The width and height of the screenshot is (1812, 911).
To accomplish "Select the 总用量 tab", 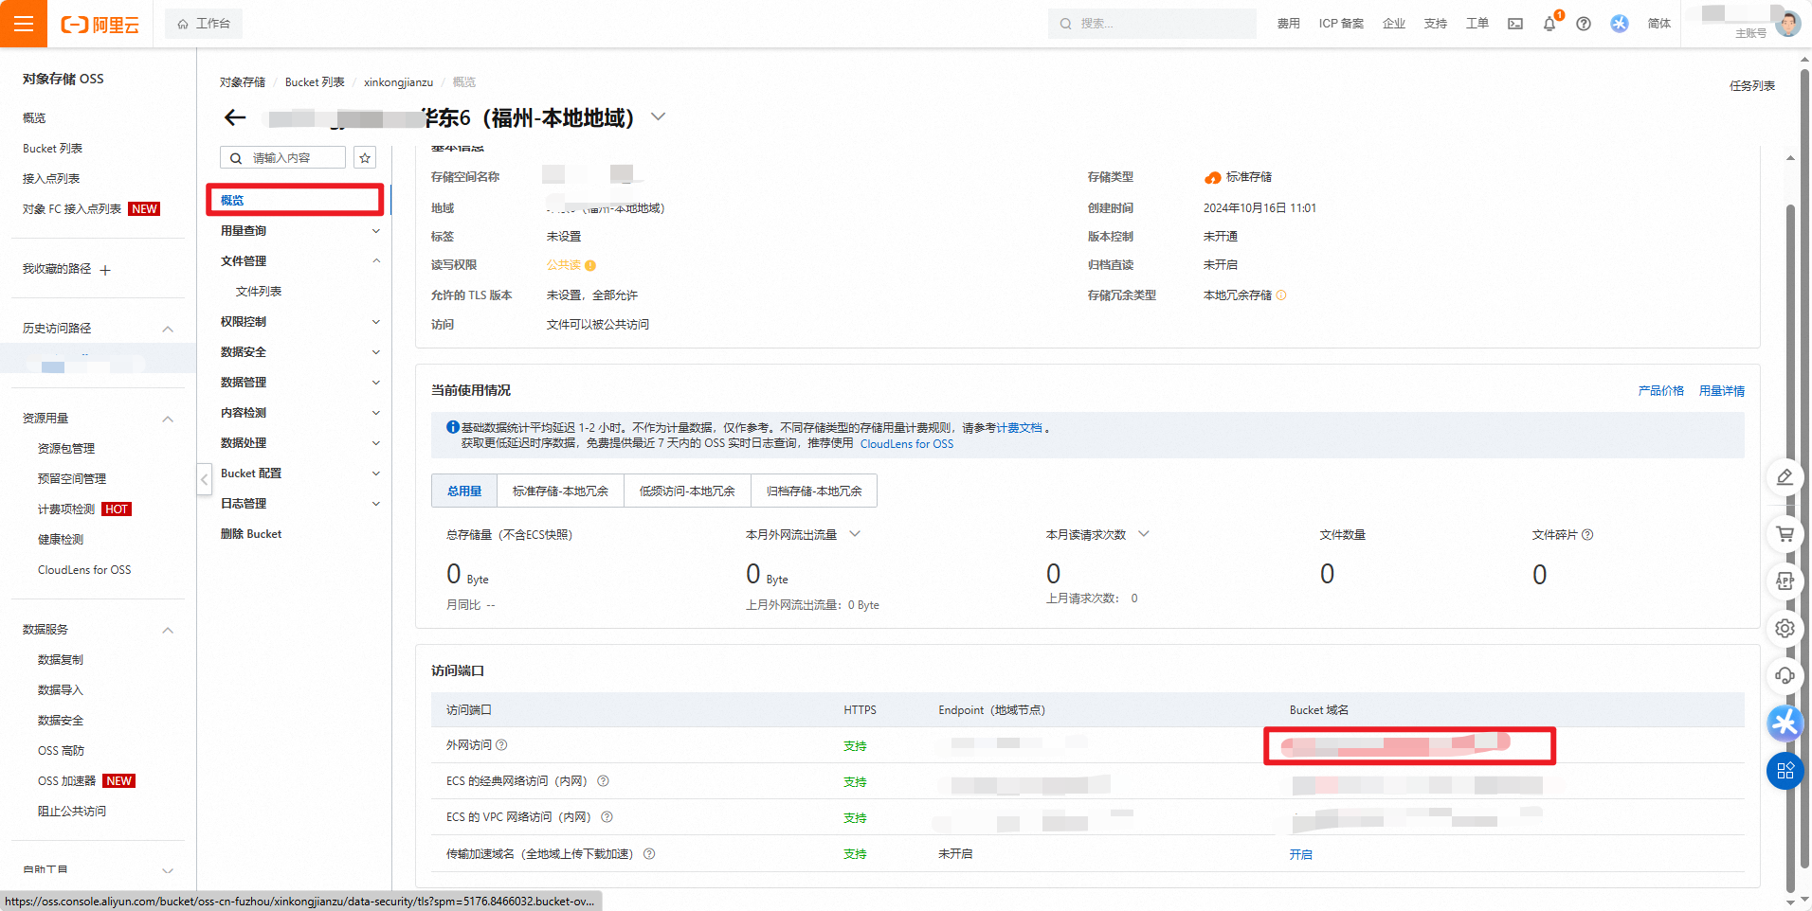I will pos(464,491).
